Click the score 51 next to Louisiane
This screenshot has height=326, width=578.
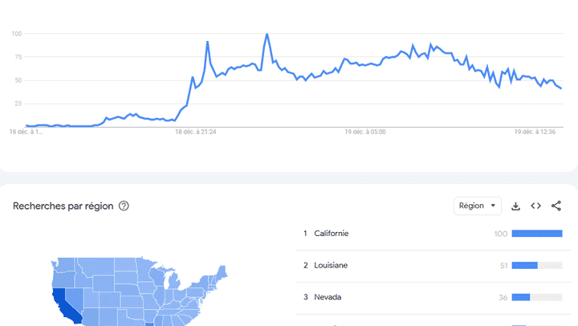pos(503,266)
